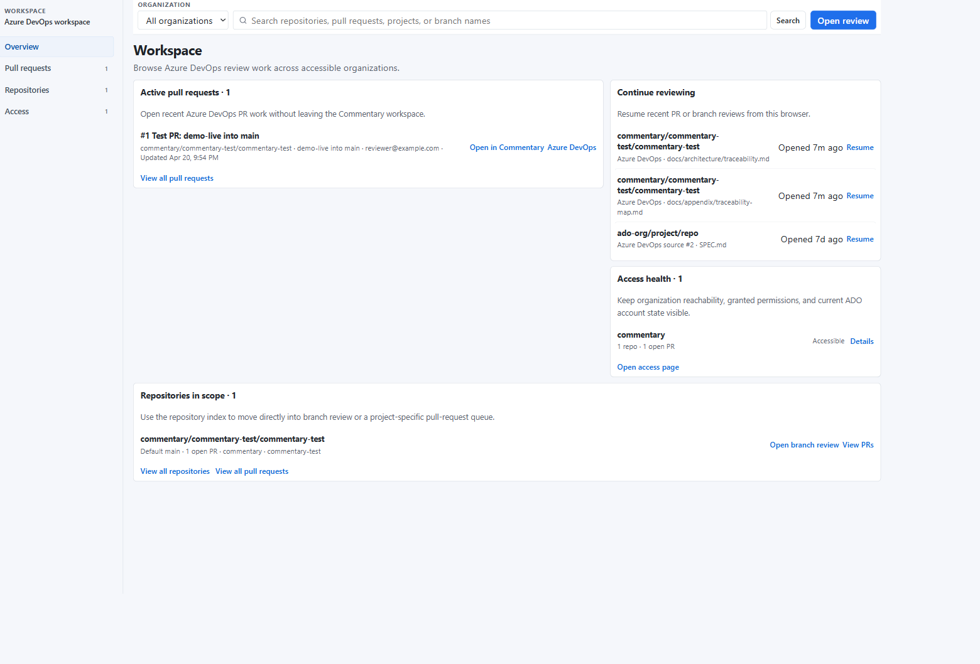This screenshot has height=664, width=980.
Task: Go to Pull requests in sidebar
Action: (57, 68)
